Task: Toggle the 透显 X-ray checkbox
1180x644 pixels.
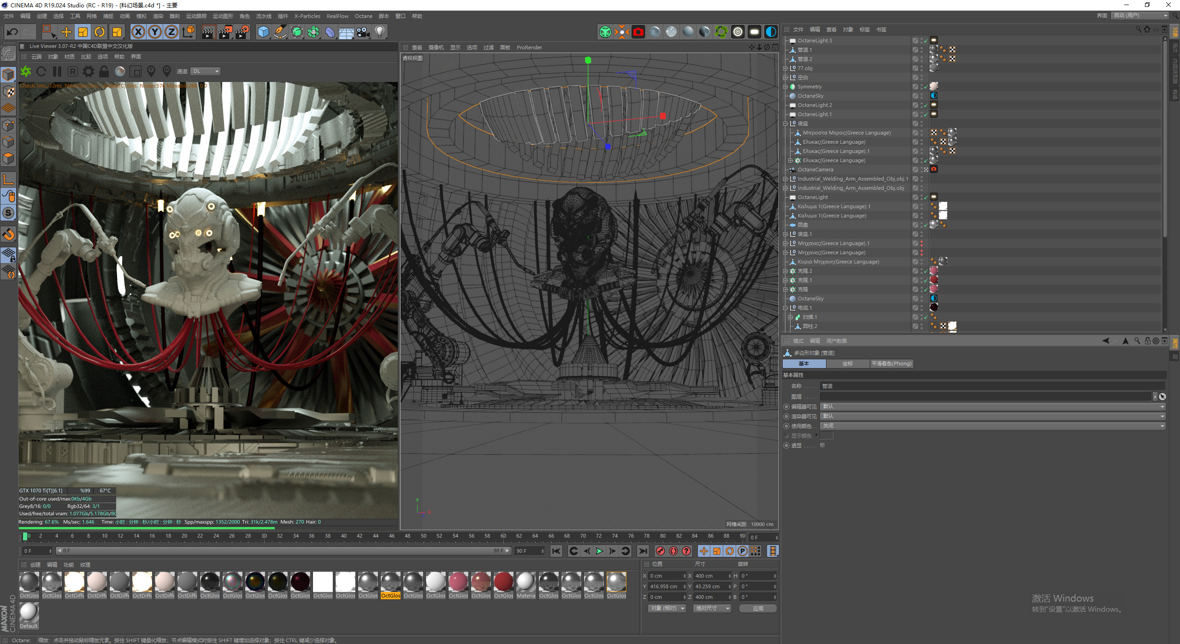Action: (x=822, y=445)
